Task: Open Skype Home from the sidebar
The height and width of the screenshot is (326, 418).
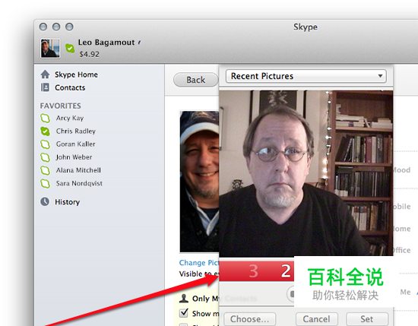Action: [76, 74]
